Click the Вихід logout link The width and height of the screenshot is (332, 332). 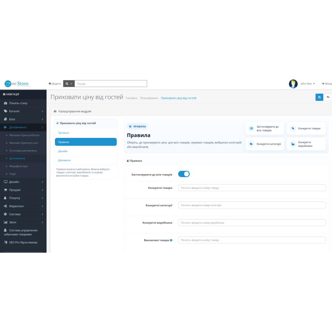coord(327,84)
